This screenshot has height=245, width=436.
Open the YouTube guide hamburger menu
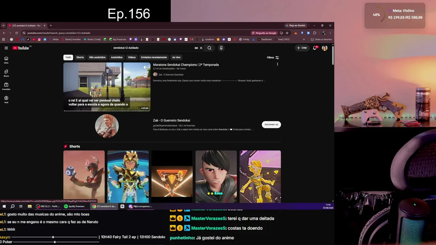(x=6, y=48)
